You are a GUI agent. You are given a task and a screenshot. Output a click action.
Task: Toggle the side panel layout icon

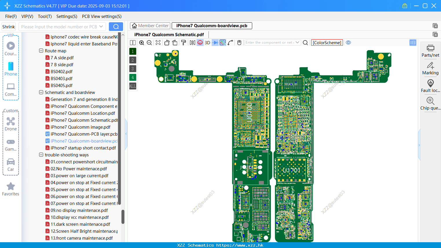pos(413,42)
